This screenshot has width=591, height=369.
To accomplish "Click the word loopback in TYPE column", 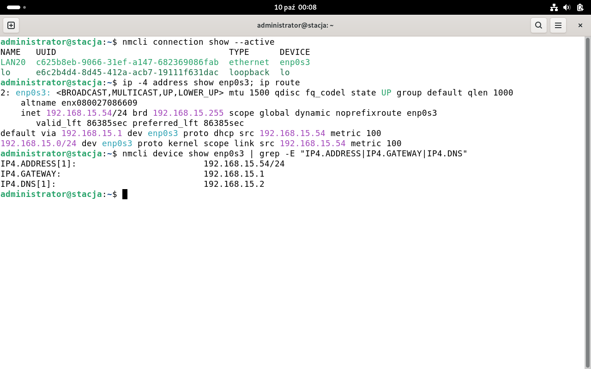I will click(249, 72).
